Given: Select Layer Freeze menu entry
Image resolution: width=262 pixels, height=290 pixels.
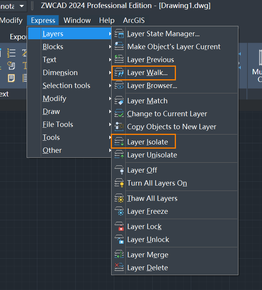Looking at the screenshot, I should pos(175,211).
